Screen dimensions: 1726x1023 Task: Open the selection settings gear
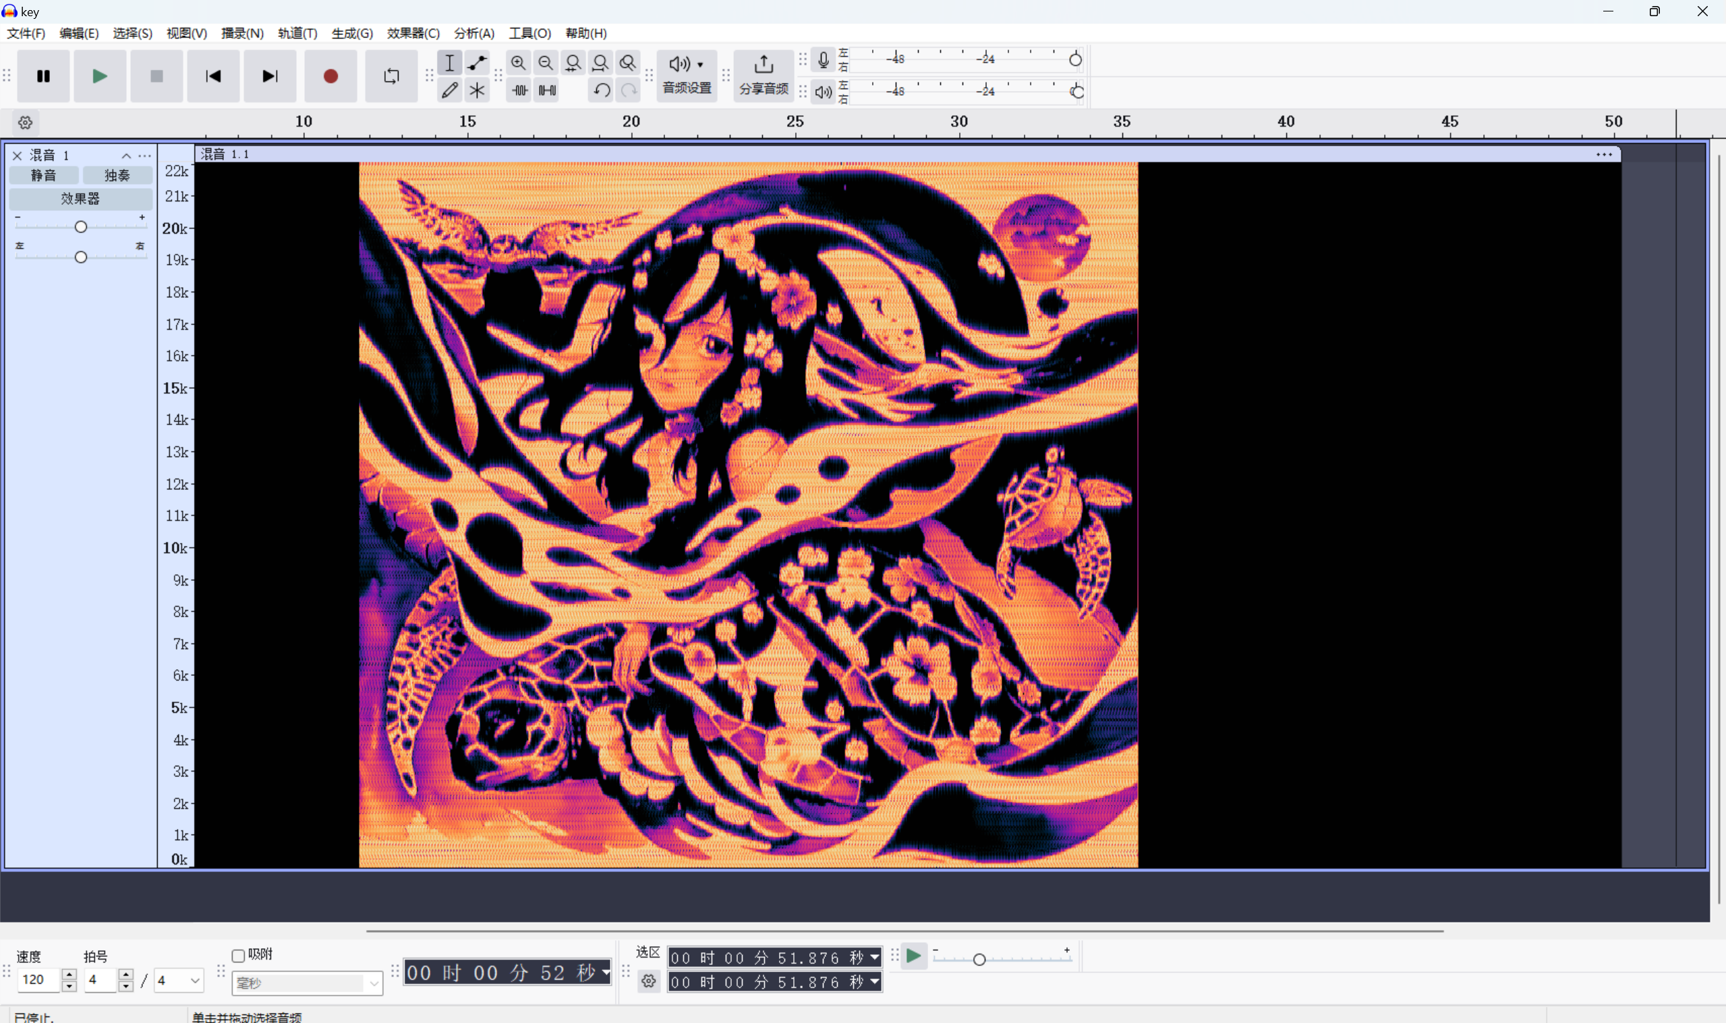648,981
